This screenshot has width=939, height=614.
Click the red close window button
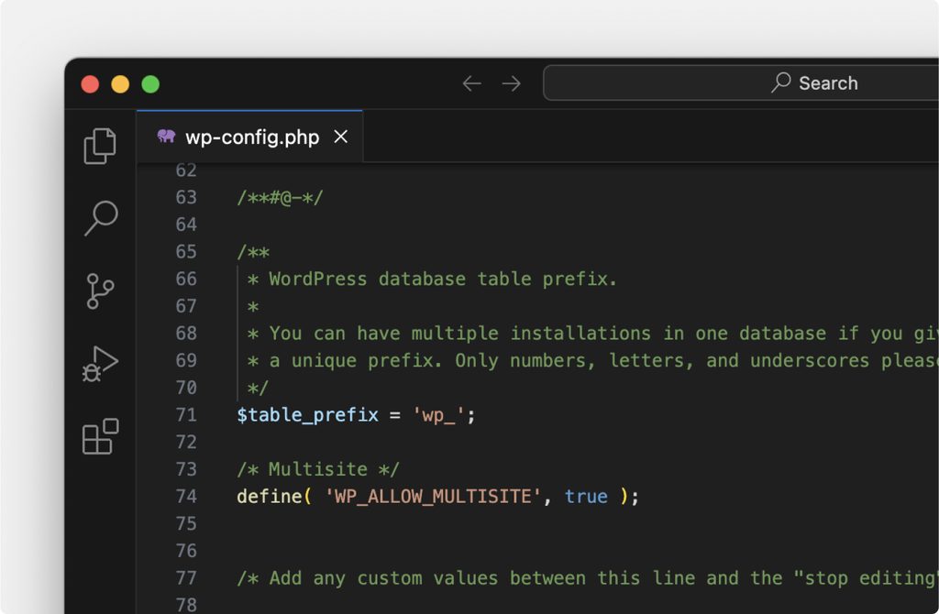tap(90, 83)
